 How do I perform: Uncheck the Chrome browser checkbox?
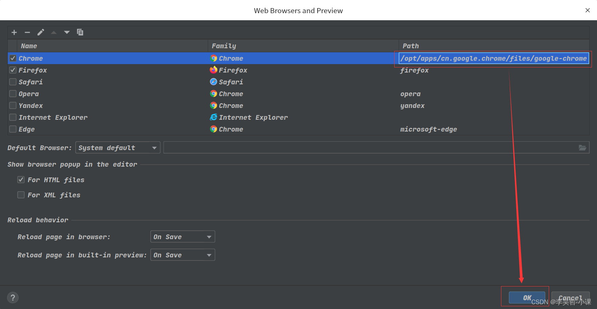tap(13, 58)
